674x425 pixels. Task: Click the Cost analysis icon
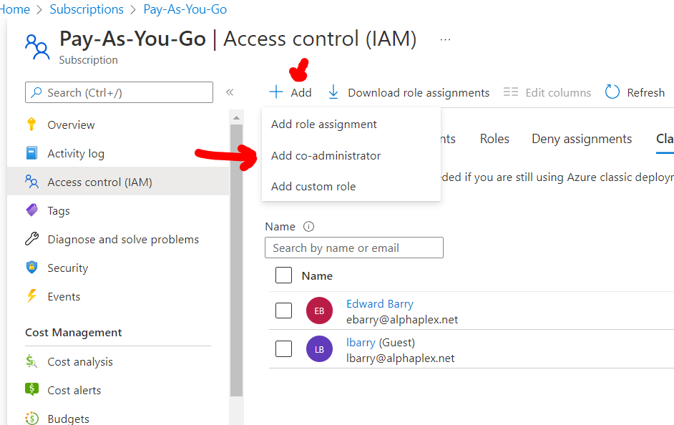pos(31,361)
